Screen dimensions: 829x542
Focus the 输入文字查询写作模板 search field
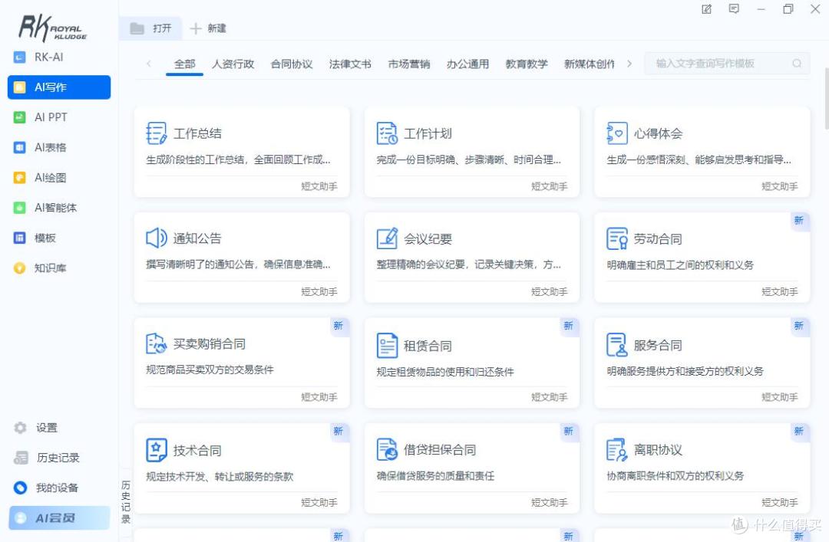click(x=726, y=64)
